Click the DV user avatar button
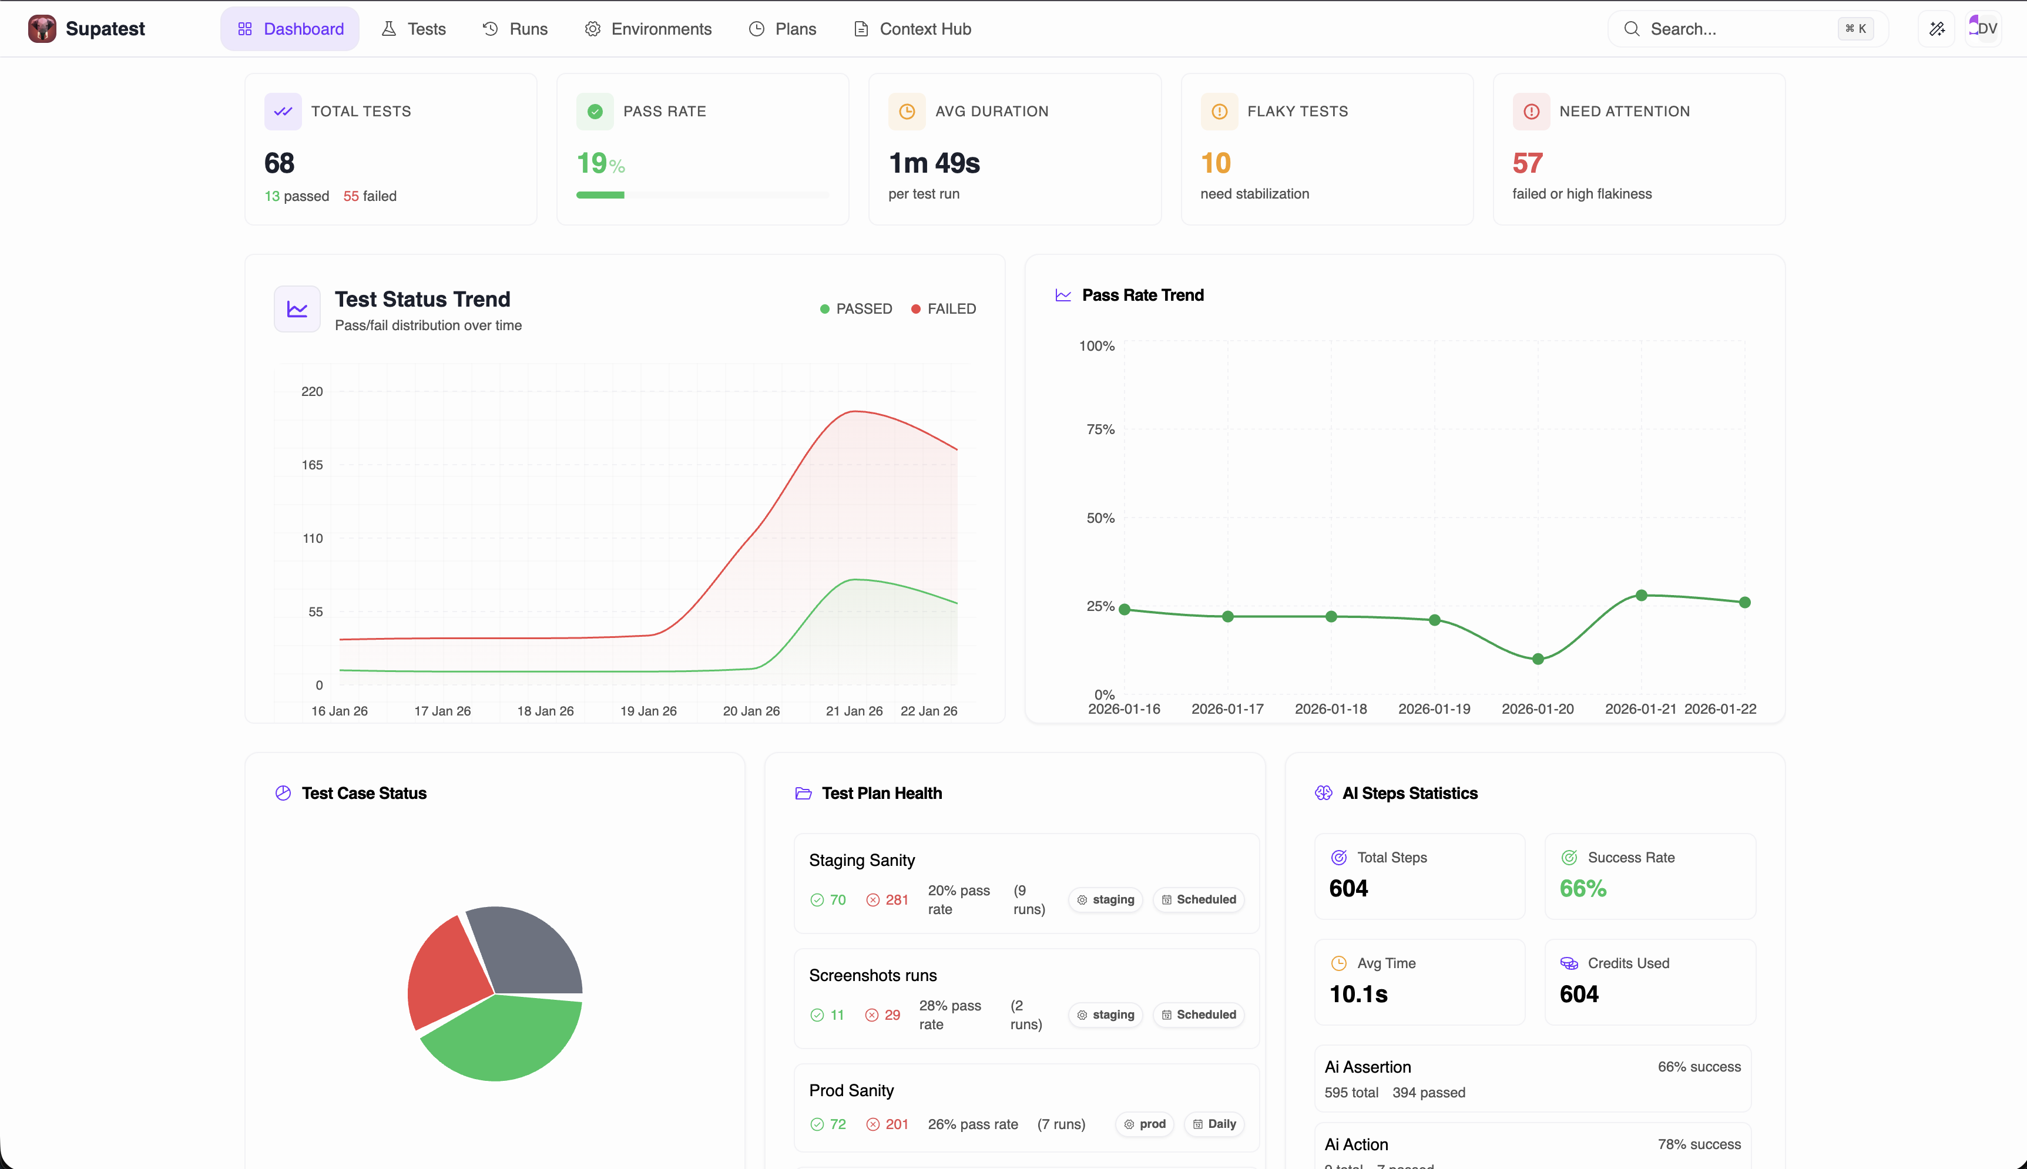The height and width of the screenshot is (1169, 2027). [1983, 28]
